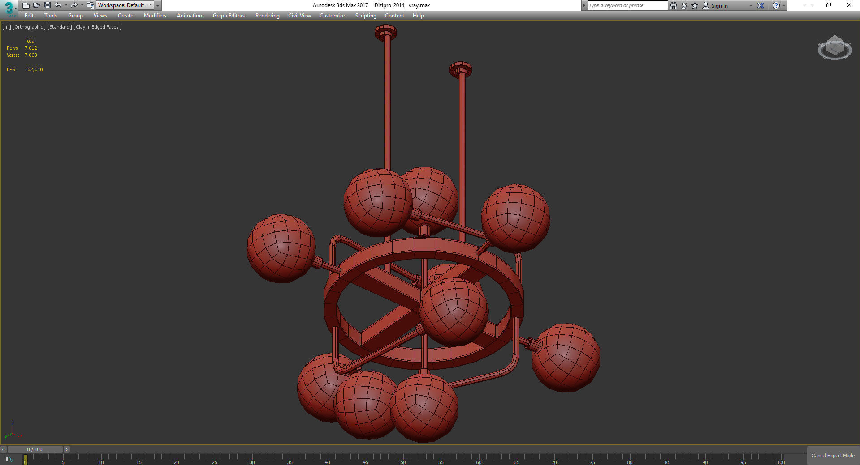Expand the Workspace: Default dropdown

coord(125,5)
